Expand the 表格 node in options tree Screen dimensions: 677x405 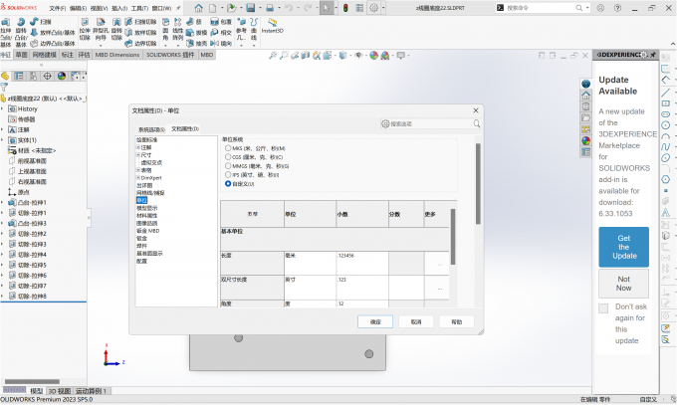138,170
